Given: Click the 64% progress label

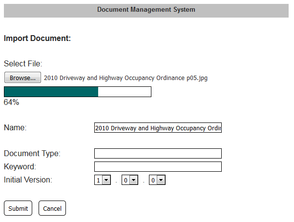Looking at the screenshot, I should click(11, 102).
